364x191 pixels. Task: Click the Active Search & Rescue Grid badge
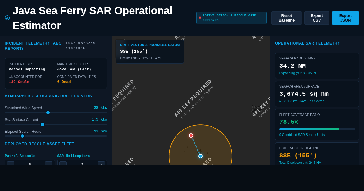(231, 18)
